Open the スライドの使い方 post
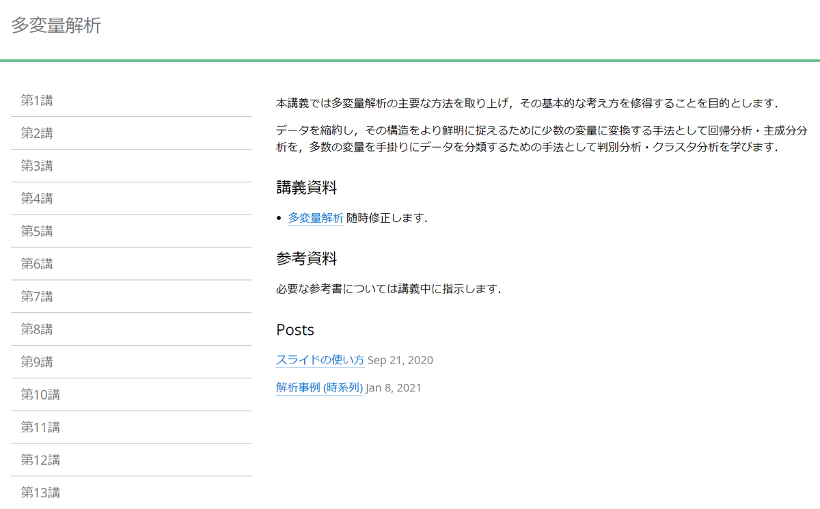This screenshot has width=820, height=509. 320,360
